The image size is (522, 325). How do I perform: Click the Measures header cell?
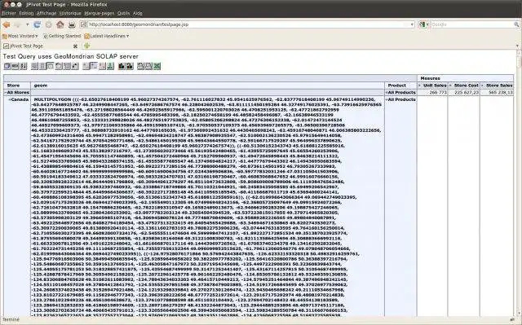466,78
